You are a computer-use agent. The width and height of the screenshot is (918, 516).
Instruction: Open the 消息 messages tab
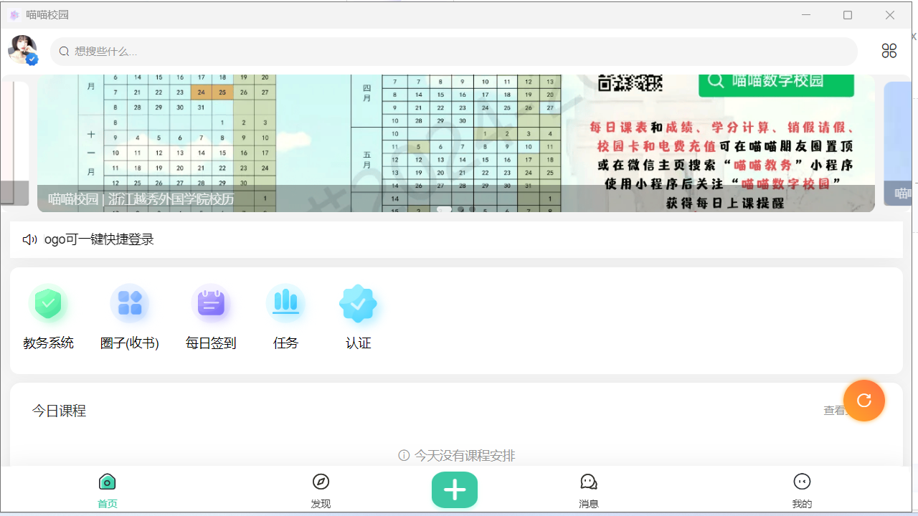(589, 489)
